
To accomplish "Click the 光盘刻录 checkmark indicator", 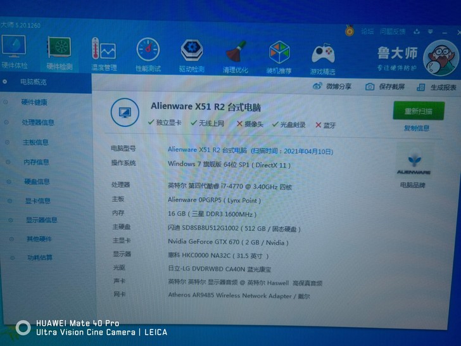I will pos(289,125).
